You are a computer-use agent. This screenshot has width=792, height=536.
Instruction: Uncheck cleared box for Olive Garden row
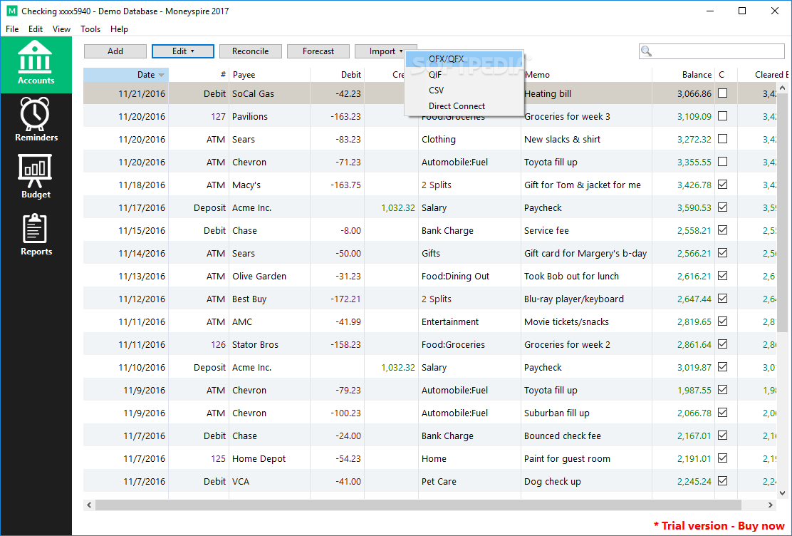pos(723,276)
